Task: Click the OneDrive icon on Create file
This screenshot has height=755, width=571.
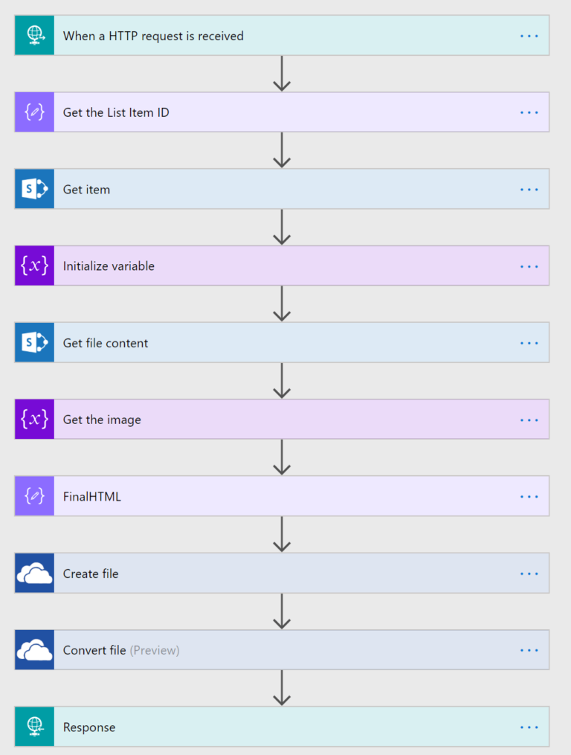Action: (x=33, y=573)
